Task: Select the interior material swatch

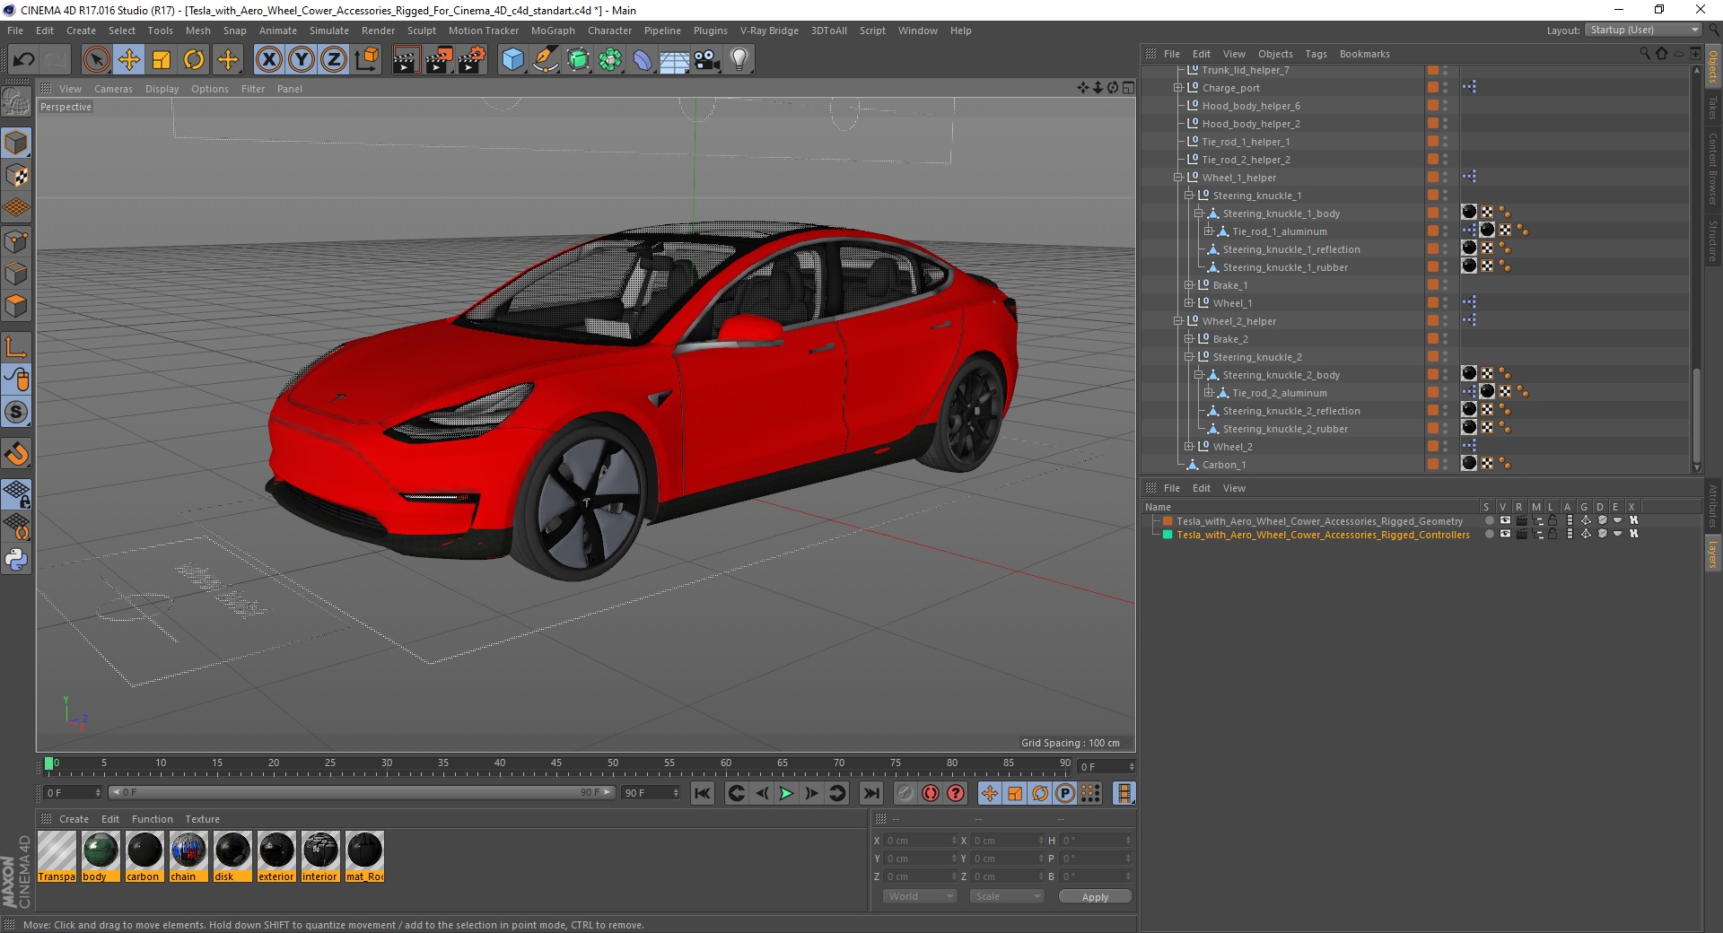Action: pos(320,857)
